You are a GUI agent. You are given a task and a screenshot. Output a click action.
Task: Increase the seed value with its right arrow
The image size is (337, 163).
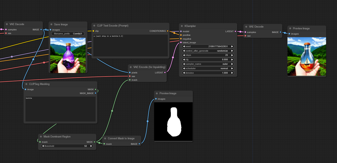pyautogui.click(x=232, y=47)
